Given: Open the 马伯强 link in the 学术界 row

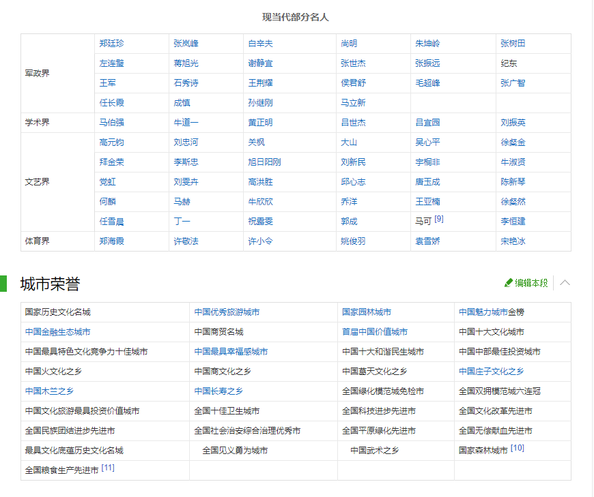Looking at the screenshot, I should click(x=112, y=123).
